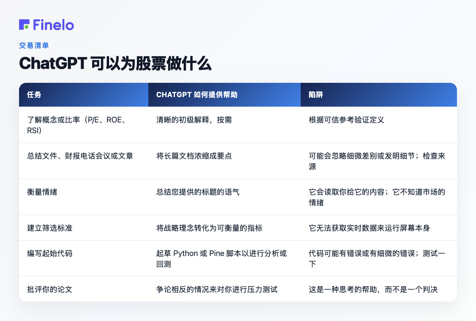Click the cell '可能会忽略细微差别或发明细节；检查来源'
This screenshot has height=321, width=476.
coord(379,161)
